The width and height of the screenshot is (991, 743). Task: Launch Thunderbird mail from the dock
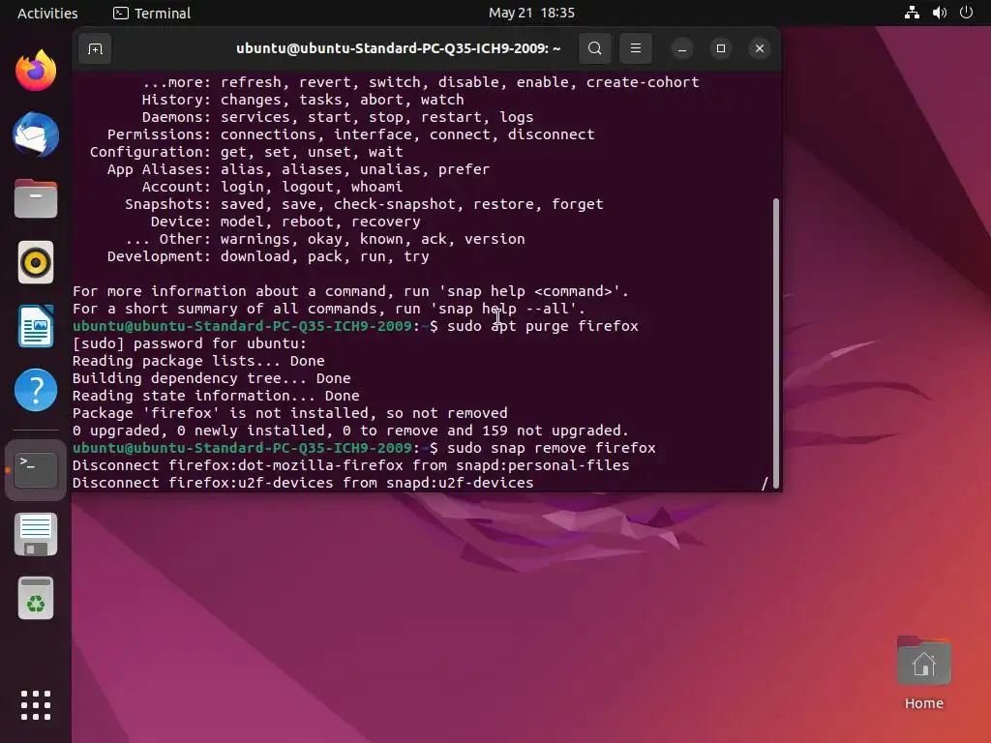[x=36, y=134]
